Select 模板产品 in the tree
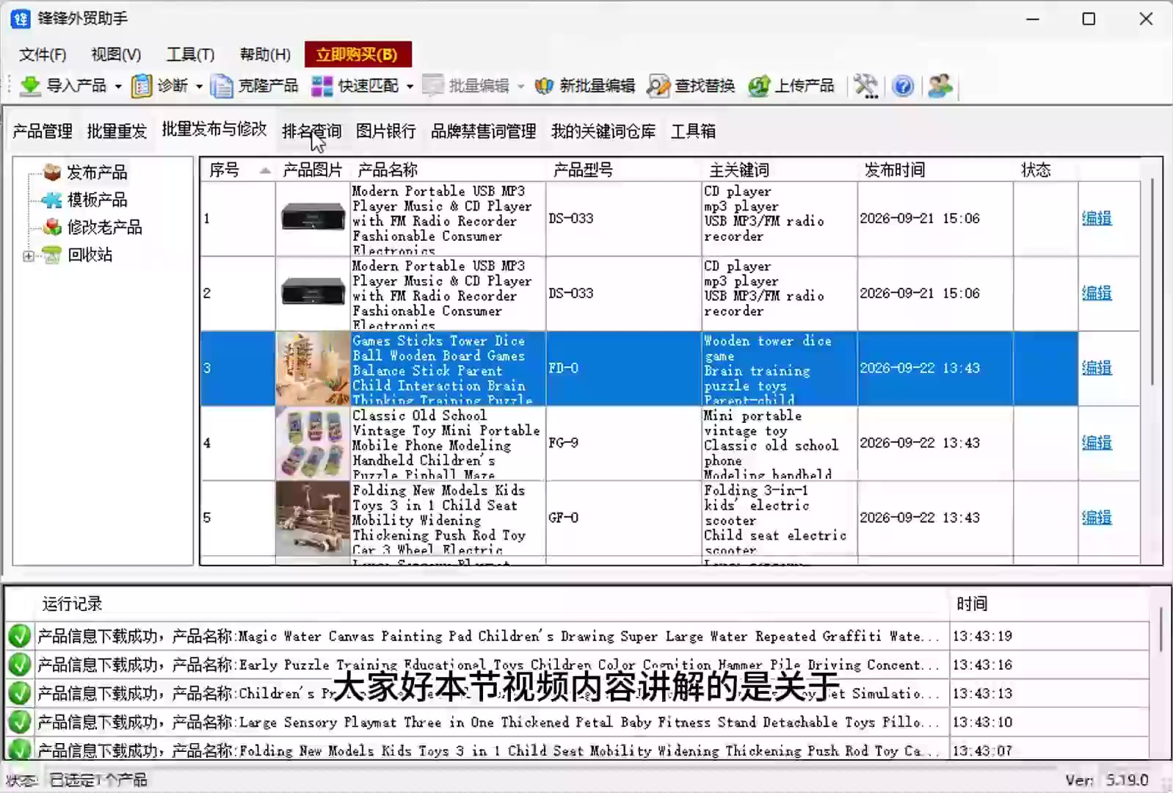Viewport: 1173px width, 793px height. coord(97,200)
